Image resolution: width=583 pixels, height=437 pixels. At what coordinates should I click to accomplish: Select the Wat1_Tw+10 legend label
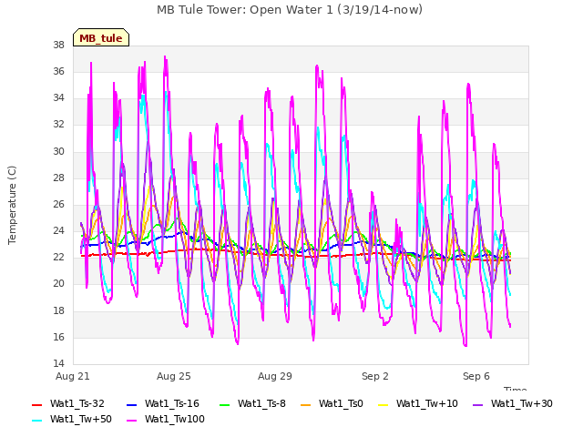427,403
